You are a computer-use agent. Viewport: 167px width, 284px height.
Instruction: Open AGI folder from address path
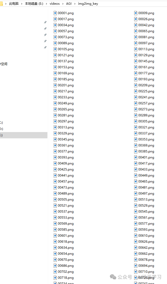[69, 4]
